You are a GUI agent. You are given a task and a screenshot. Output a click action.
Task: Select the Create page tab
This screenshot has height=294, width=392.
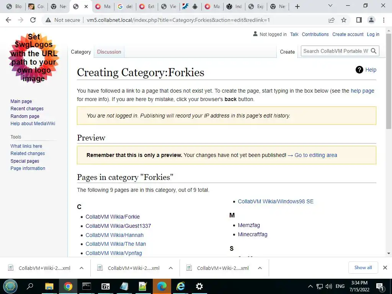point(287,52)
